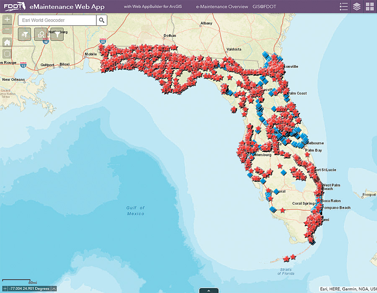Click the 'with Web AppBuilder for ArcGIS' subtitle
The image size is (377, 293).
coord(153,6)
